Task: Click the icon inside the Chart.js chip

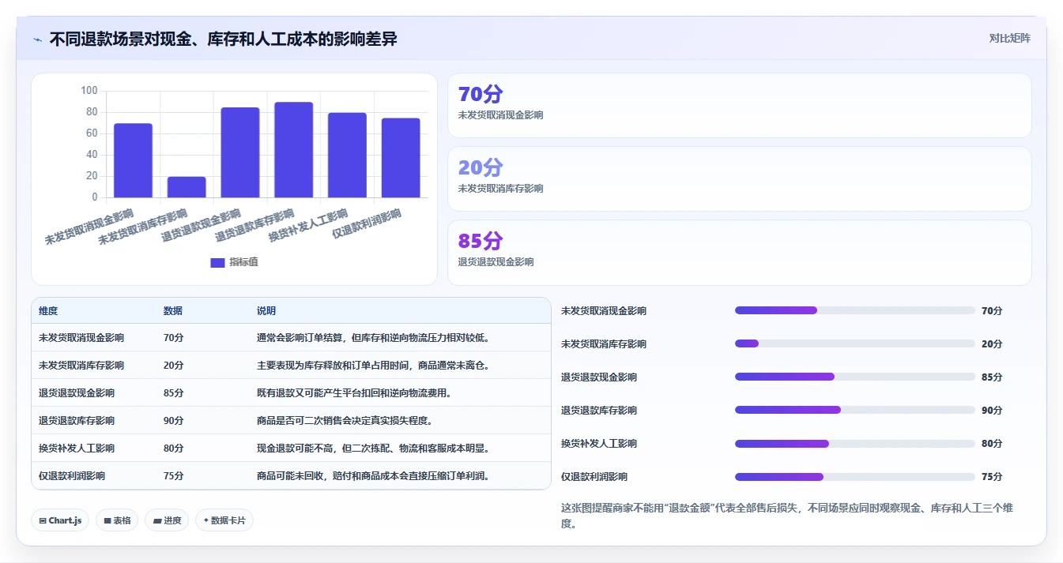Action: (43, 521)
